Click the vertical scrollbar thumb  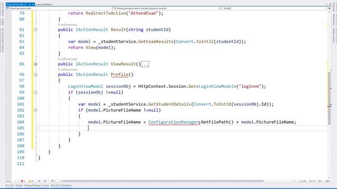point(329,98)
